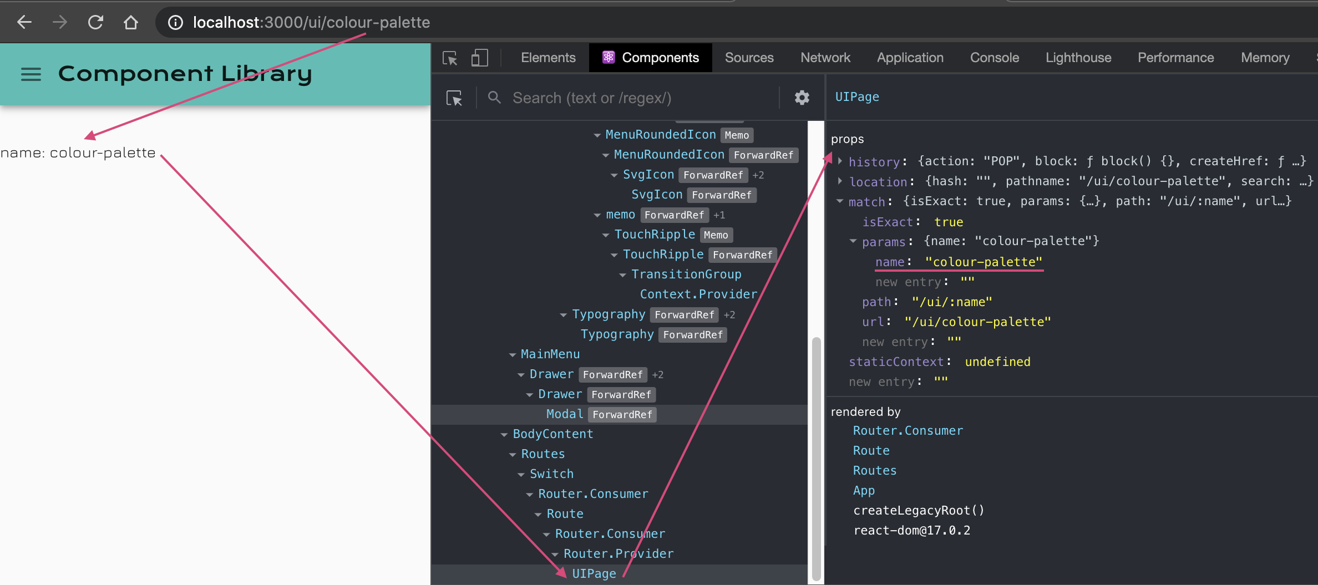Click the address bar URL
Viewport: 1318px width, 585px height.
coord(311,22)
